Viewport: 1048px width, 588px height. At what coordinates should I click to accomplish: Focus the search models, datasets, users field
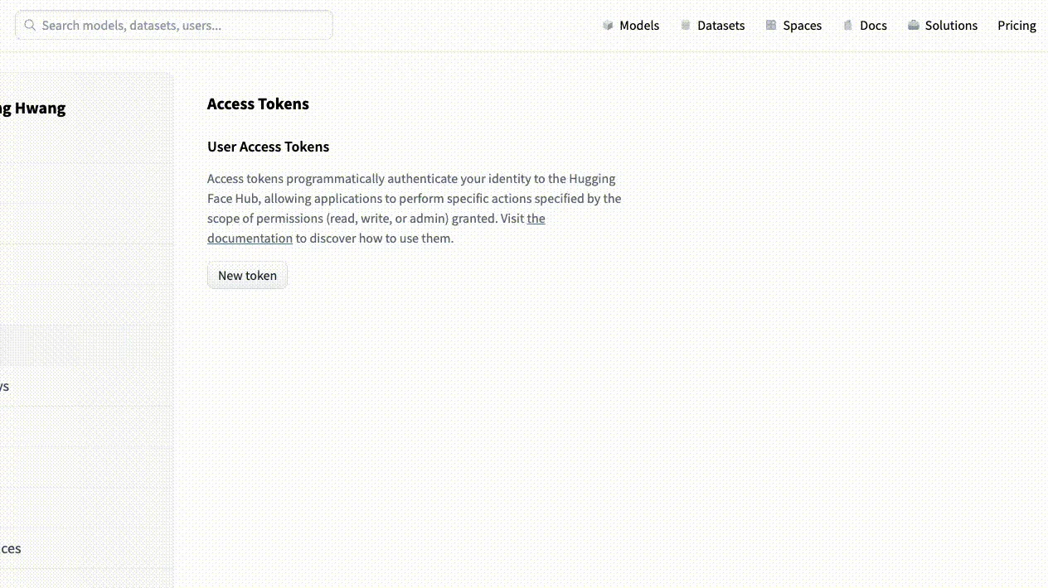pyautogui.click(x=182, y=26)
